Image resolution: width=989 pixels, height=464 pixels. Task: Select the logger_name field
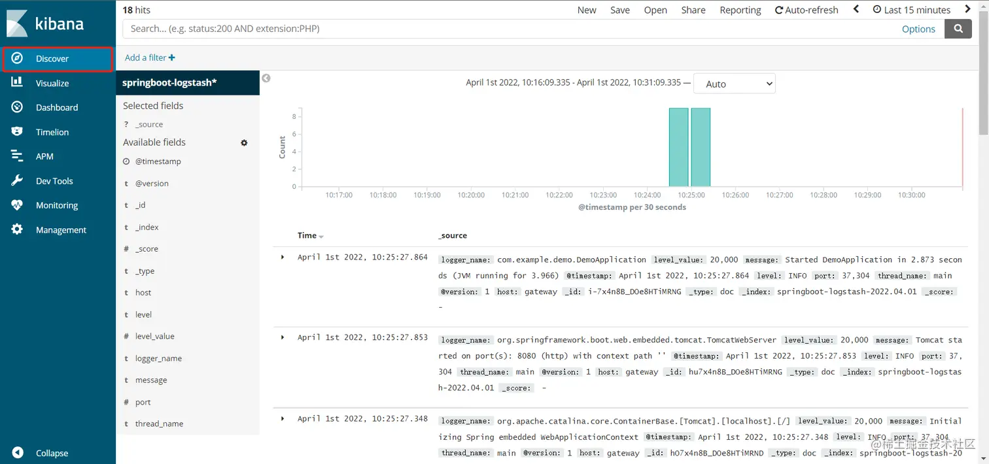coord(158,358)
